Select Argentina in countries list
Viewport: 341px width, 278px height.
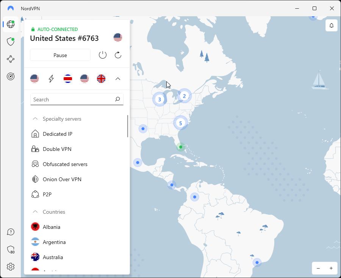tap(54, 242)
